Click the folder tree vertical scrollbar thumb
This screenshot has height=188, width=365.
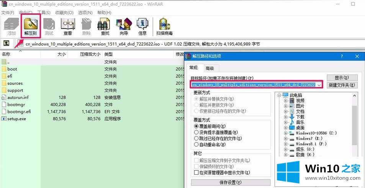tap(354, 125)
